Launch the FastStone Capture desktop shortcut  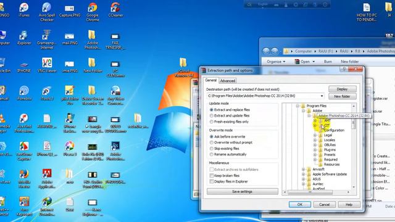(24, 150)
